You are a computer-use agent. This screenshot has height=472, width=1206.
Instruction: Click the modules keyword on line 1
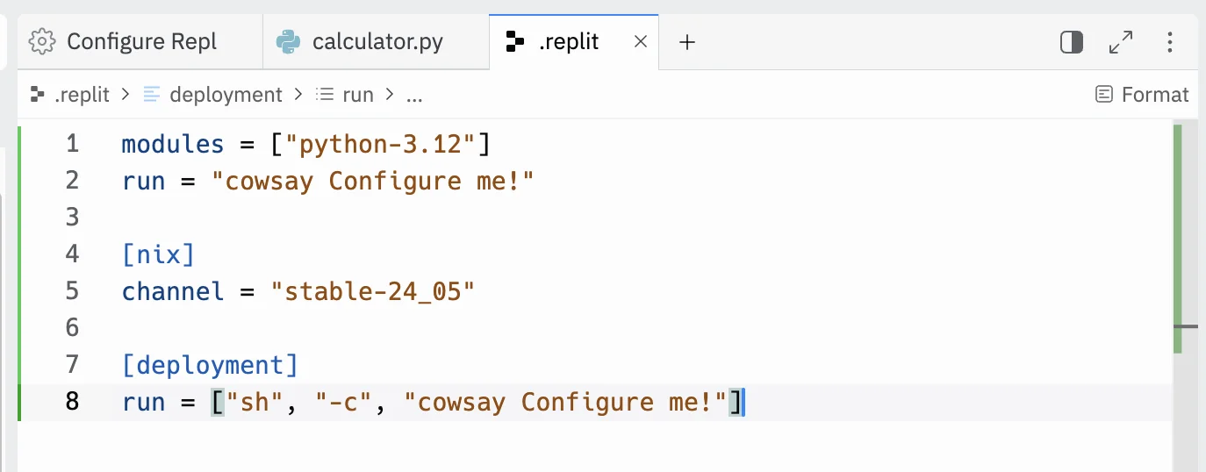pyautogui.click(x=173, y=144)
